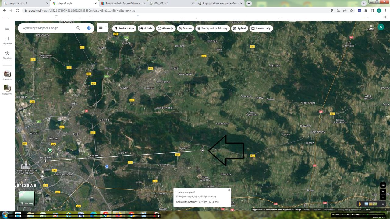This screenshot has width=390, height=219.
Task: Close the Zmierz odległość popup
Action: [229, 190]
